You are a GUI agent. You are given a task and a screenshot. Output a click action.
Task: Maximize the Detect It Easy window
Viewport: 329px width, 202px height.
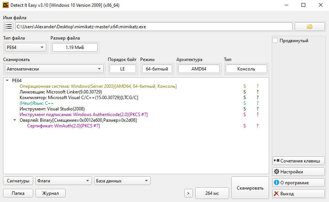[x=303, y=5]
